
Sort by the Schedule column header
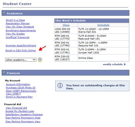[x=103, y=25]
